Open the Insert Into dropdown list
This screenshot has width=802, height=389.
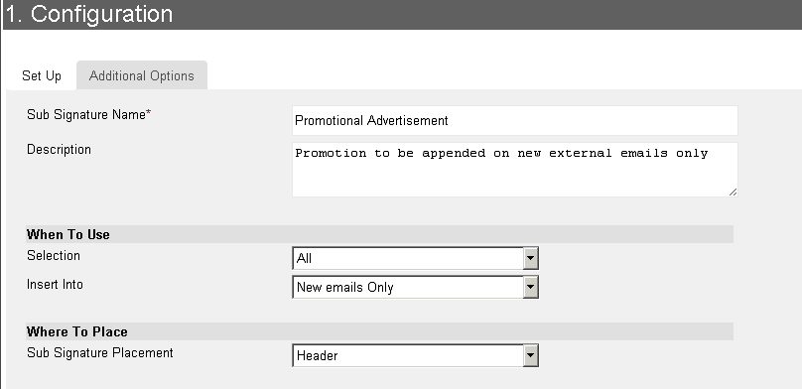[415, 287]
